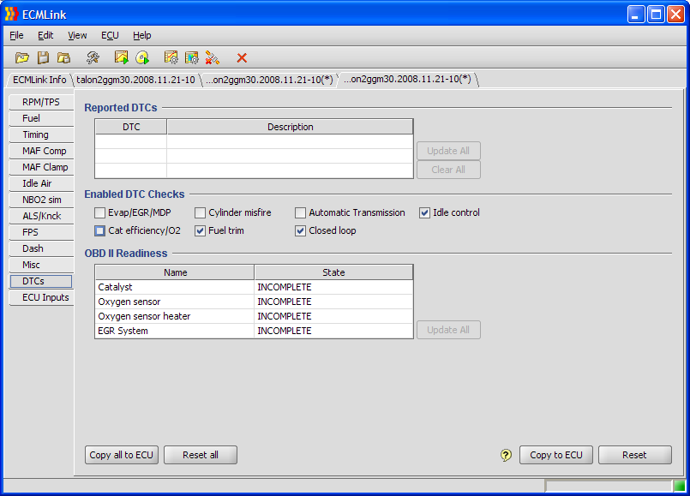Click the yellow help question mark icon

506,455
